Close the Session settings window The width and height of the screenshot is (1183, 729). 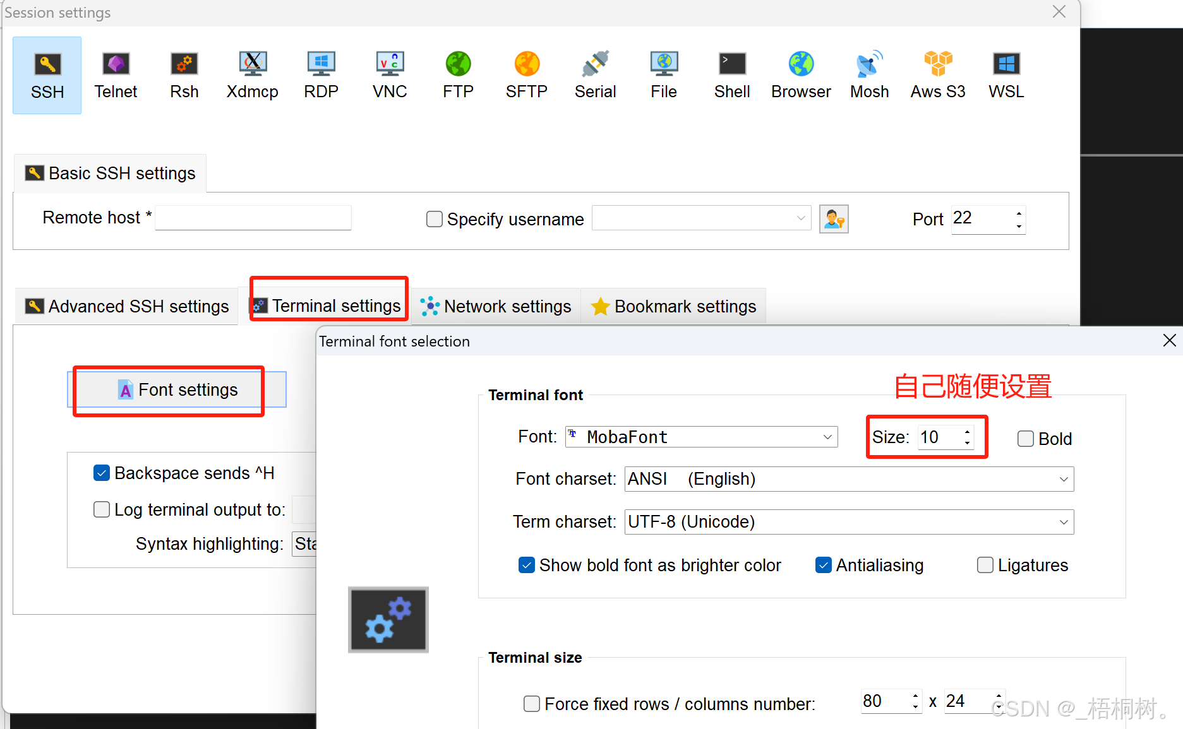coord(1059,12)
